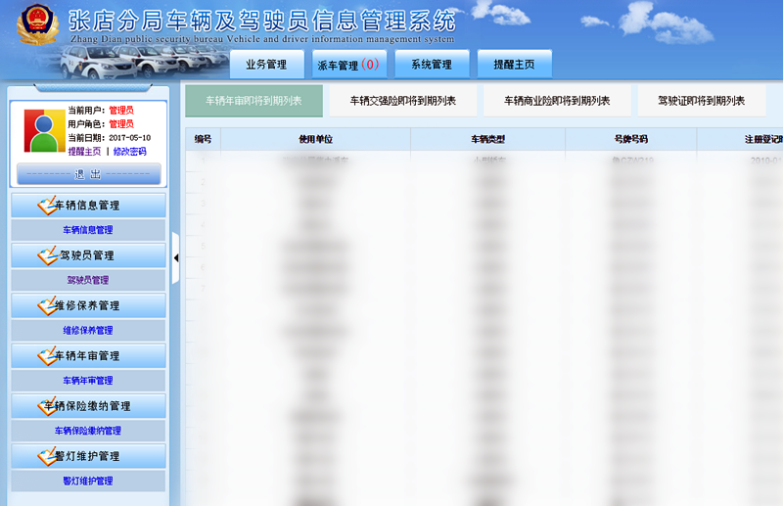
Task: Click checkmark icon beside 车辆信息管理 header
Action: [47, 206]
